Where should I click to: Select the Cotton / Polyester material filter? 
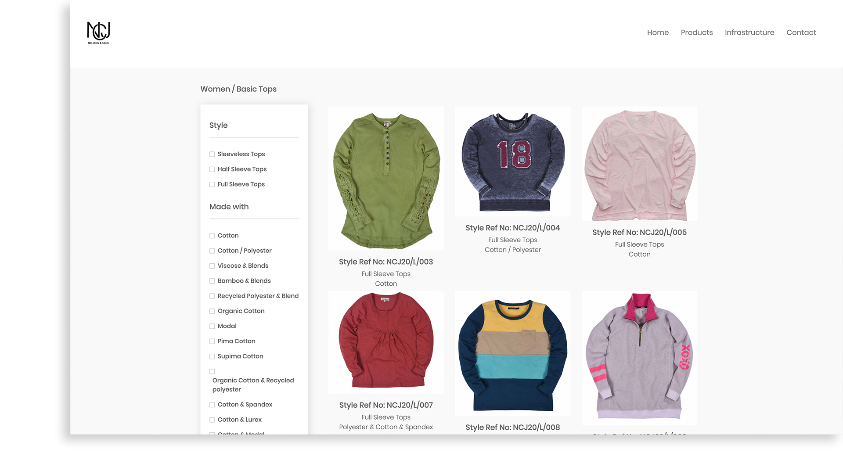tap(212, 251)
